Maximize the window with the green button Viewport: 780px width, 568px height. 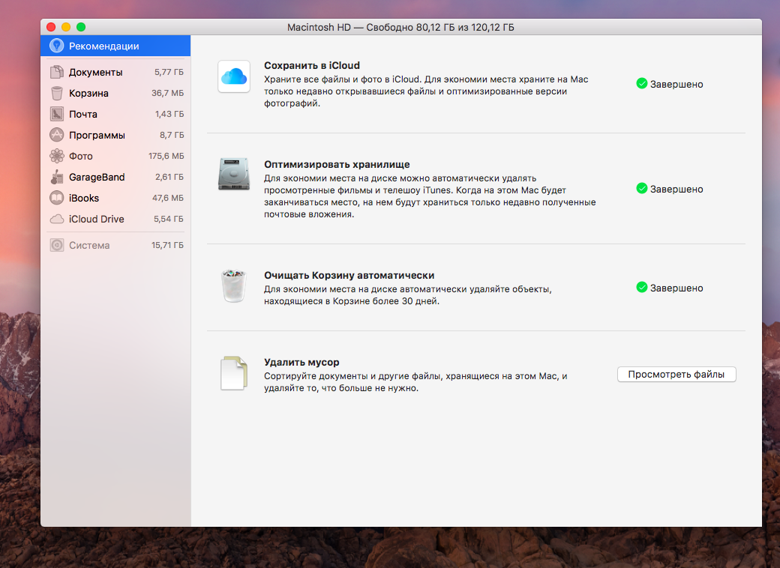click(x=81, y=27)
